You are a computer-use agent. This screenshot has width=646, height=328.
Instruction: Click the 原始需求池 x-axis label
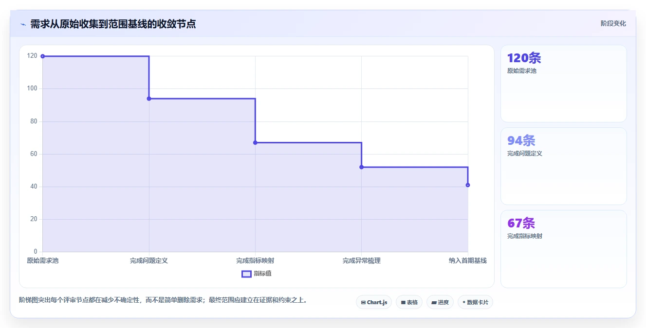coord(43,260)
